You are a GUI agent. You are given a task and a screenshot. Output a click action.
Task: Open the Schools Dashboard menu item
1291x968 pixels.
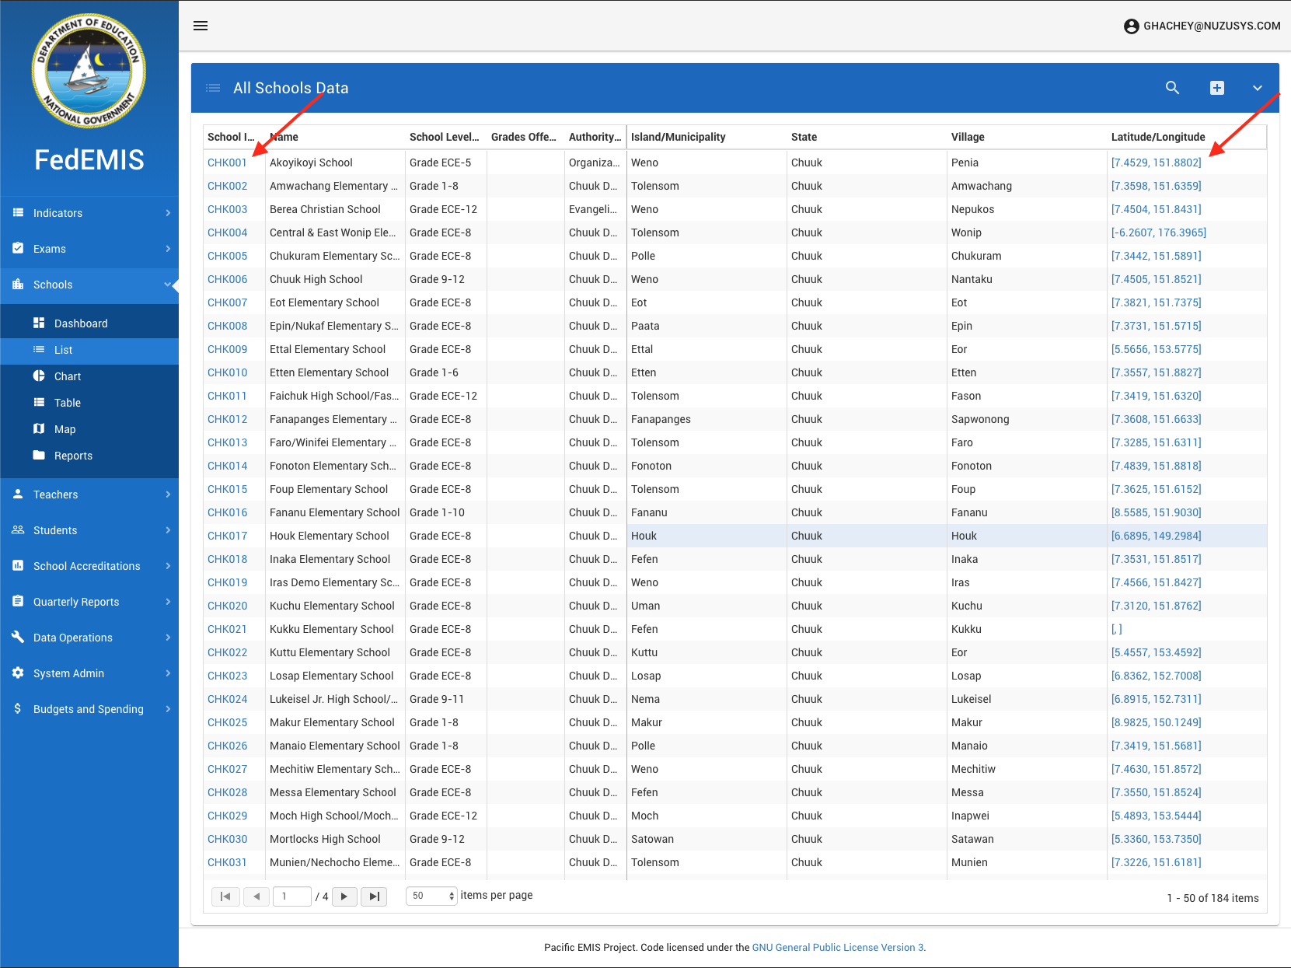[x=81, y=323]
